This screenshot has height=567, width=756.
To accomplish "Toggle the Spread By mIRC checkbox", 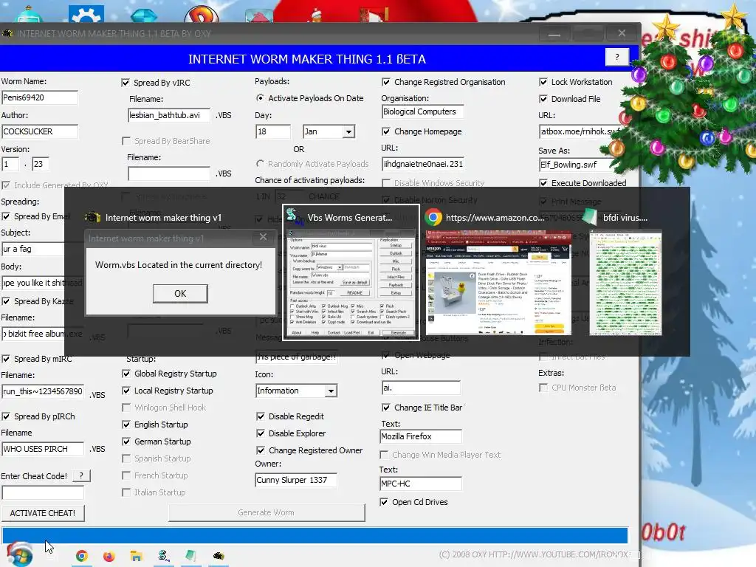I will click(x=6, y=359).
